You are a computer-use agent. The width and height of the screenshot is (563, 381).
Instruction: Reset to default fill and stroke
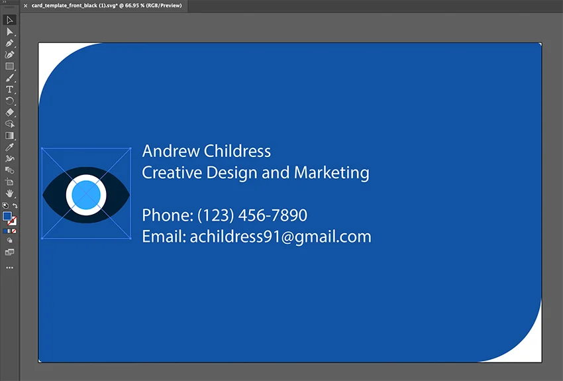pyautogui.click(x=5, y=205)
